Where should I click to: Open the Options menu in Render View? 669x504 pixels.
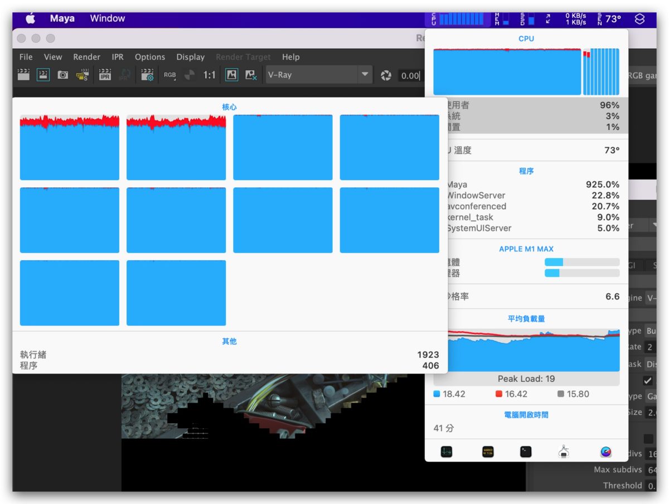tap(150, 57)
